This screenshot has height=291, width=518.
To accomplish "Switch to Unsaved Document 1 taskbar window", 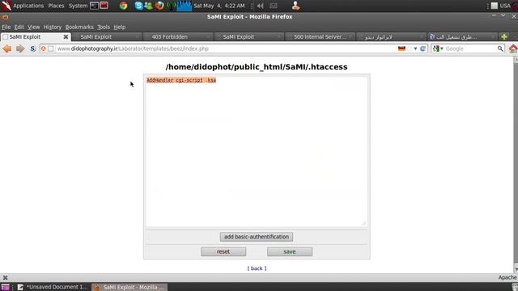I will (53, 287).
